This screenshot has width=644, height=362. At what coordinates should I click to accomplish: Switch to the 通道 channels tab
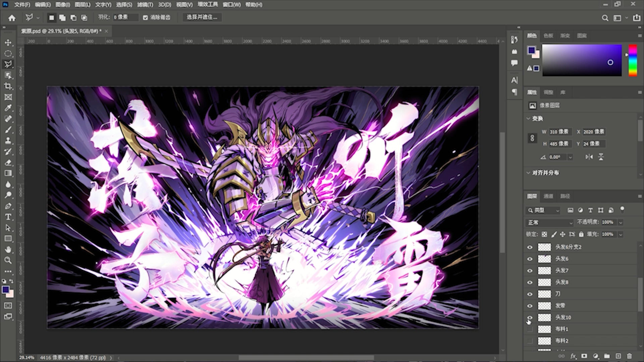point(548,196)
